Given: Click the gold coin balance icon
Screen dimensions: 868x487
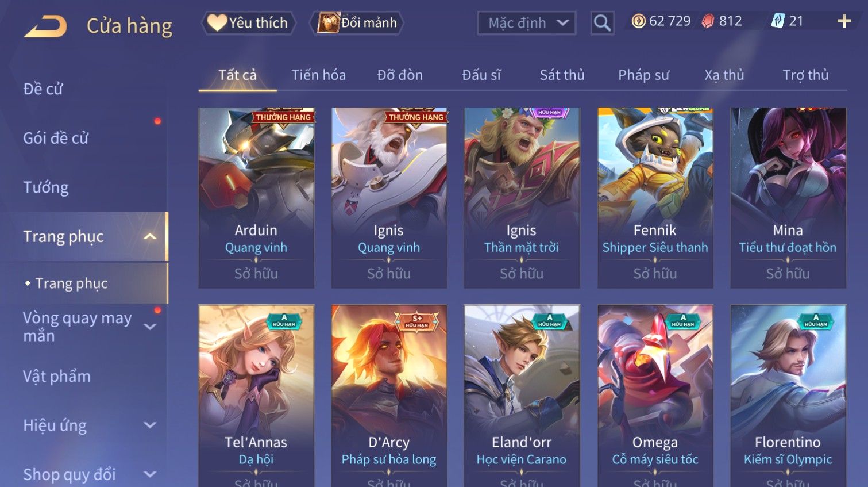Looking at the screenshot, I should click(x=638, y=21).
